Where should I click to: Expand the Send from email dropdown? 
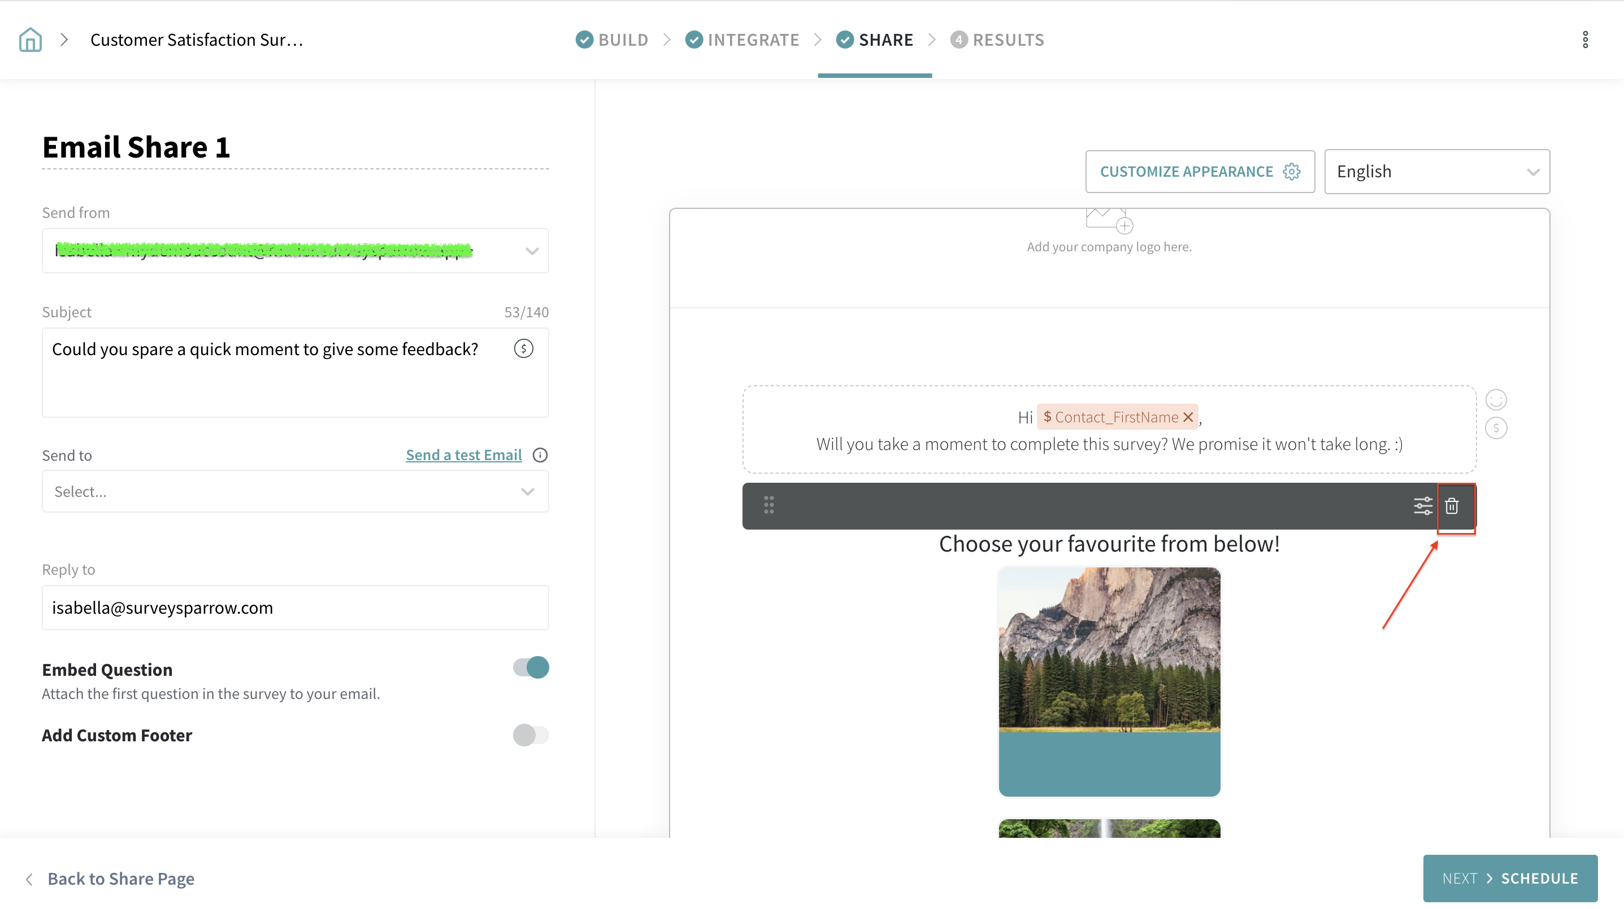(x=532, y=251)
